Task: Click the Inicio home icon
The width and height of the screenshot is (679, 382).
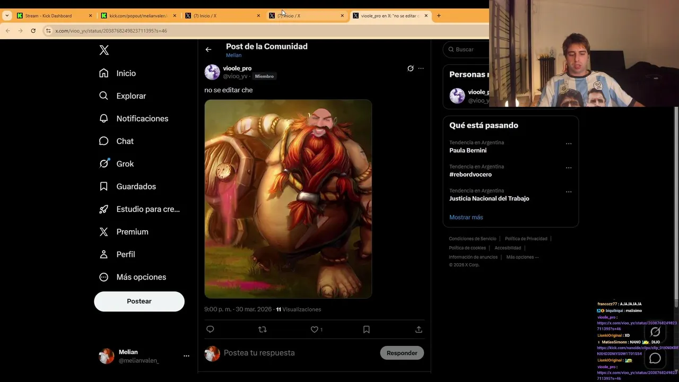Action: (104, 73)
